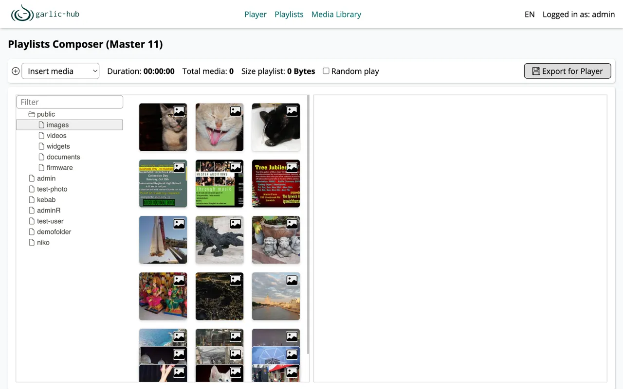The height and width of the screenshot is (389, 623).
Task: Select the videos tree item
Action: click(x=56, y=136)
